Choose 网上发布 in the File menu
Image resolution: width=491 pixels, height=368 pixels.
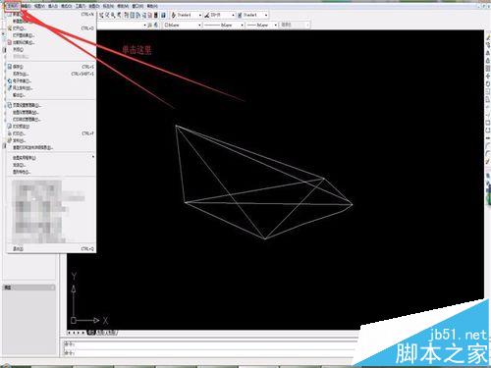pyautogui.click(x=51, y=88)
